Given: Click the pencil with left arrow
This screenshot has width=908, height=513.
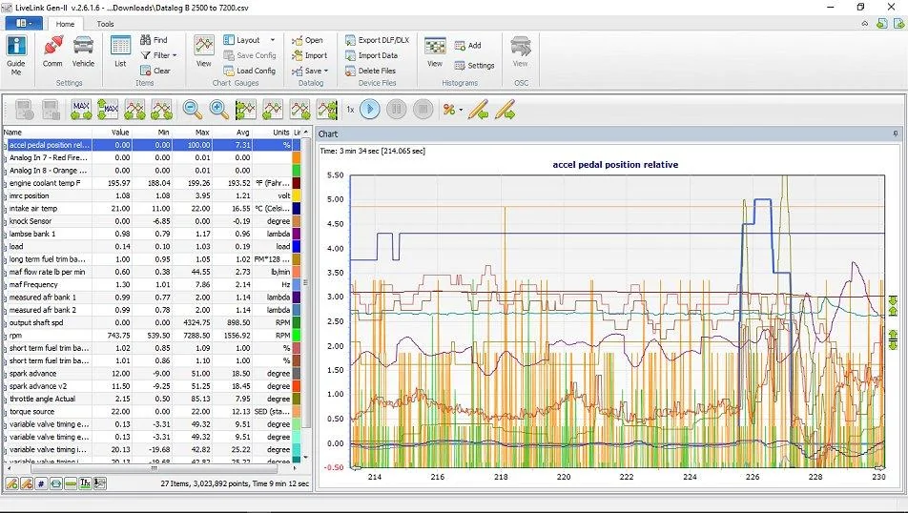Looking at the screenshot, I should coord(479,109).
